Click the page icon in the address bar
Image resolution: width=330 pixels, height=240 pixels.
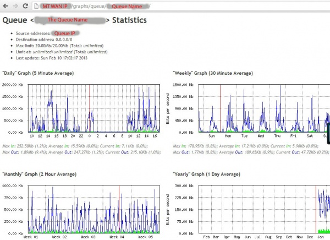(x=36, y=6)
